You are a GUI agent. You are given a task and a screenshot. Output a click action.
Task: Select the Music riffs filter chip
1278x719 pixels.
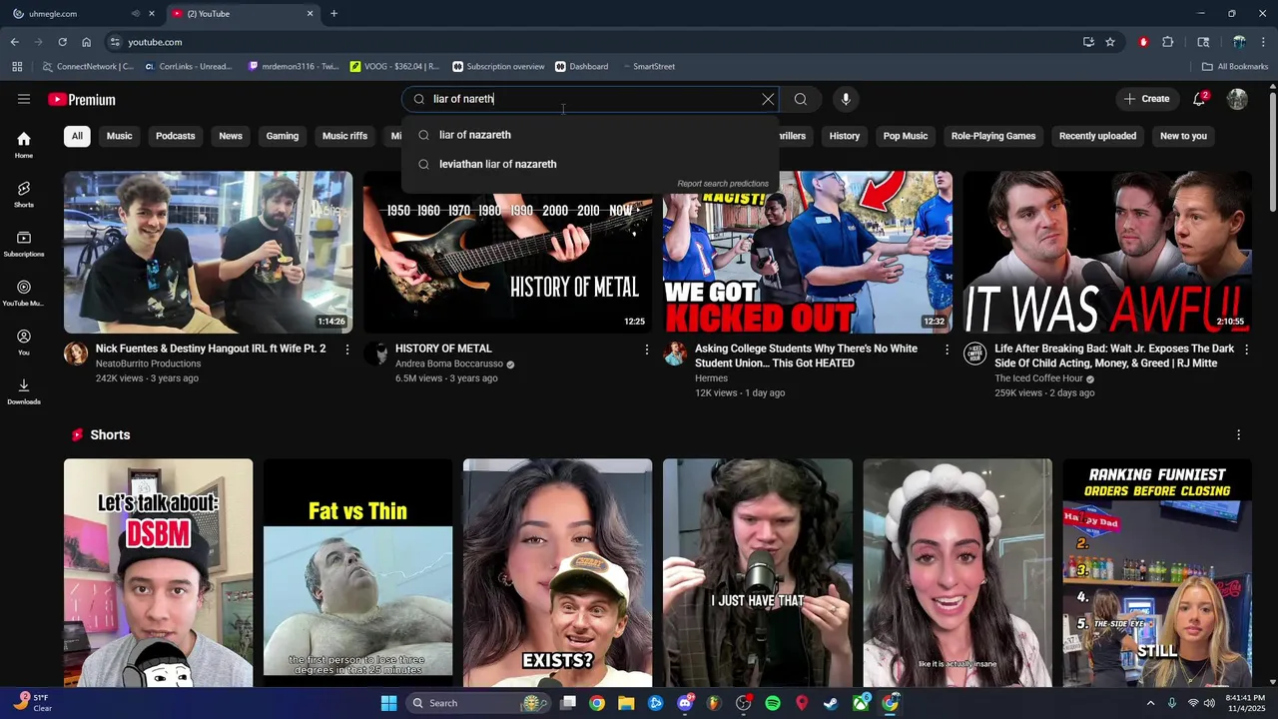click(x=344, y=136)
